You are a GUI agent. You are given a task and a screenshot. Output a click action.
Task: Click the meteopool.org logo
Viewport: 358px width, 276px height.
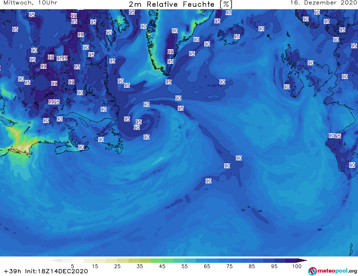coord(333,271)
